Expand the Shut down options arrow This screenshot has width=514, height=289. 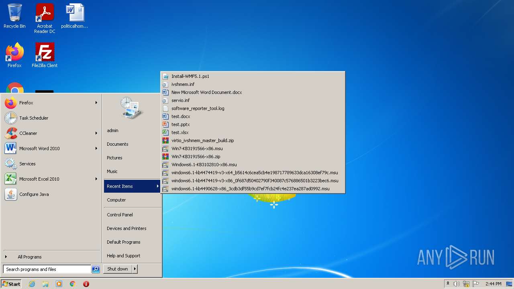(135, 269)
